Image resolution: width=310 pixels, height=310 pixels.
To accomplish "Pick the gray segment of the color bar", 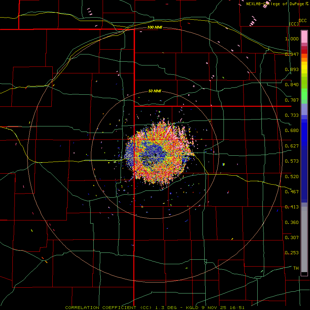I will point(304,239).
